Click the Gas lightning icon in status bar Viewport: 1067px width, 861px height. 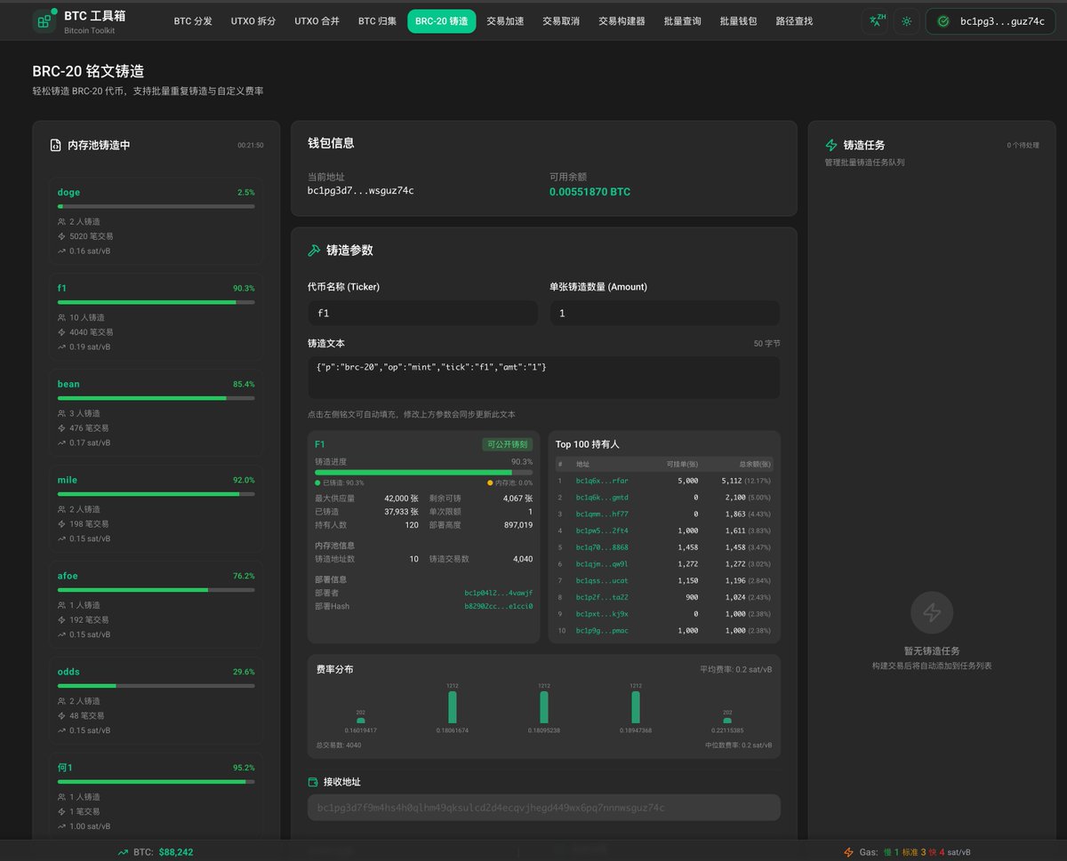(848, 852)
